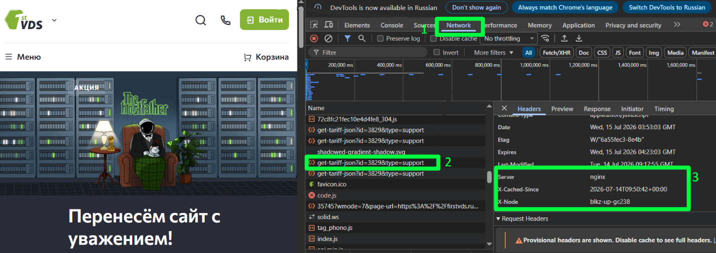
Task: Filter requests by Font type
Action: 635,52
